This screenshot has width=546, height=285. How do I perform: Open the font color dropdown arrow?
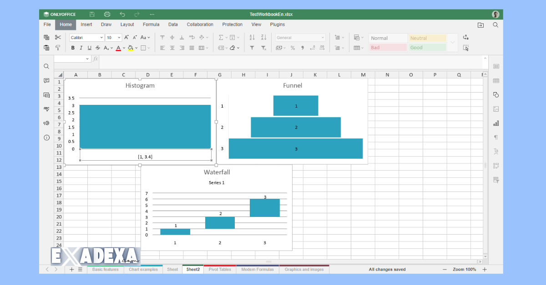[123, 48]
